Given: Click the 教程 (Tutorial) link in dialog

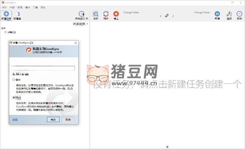Looking at the screenshot, I should click(x=15, y=120).
